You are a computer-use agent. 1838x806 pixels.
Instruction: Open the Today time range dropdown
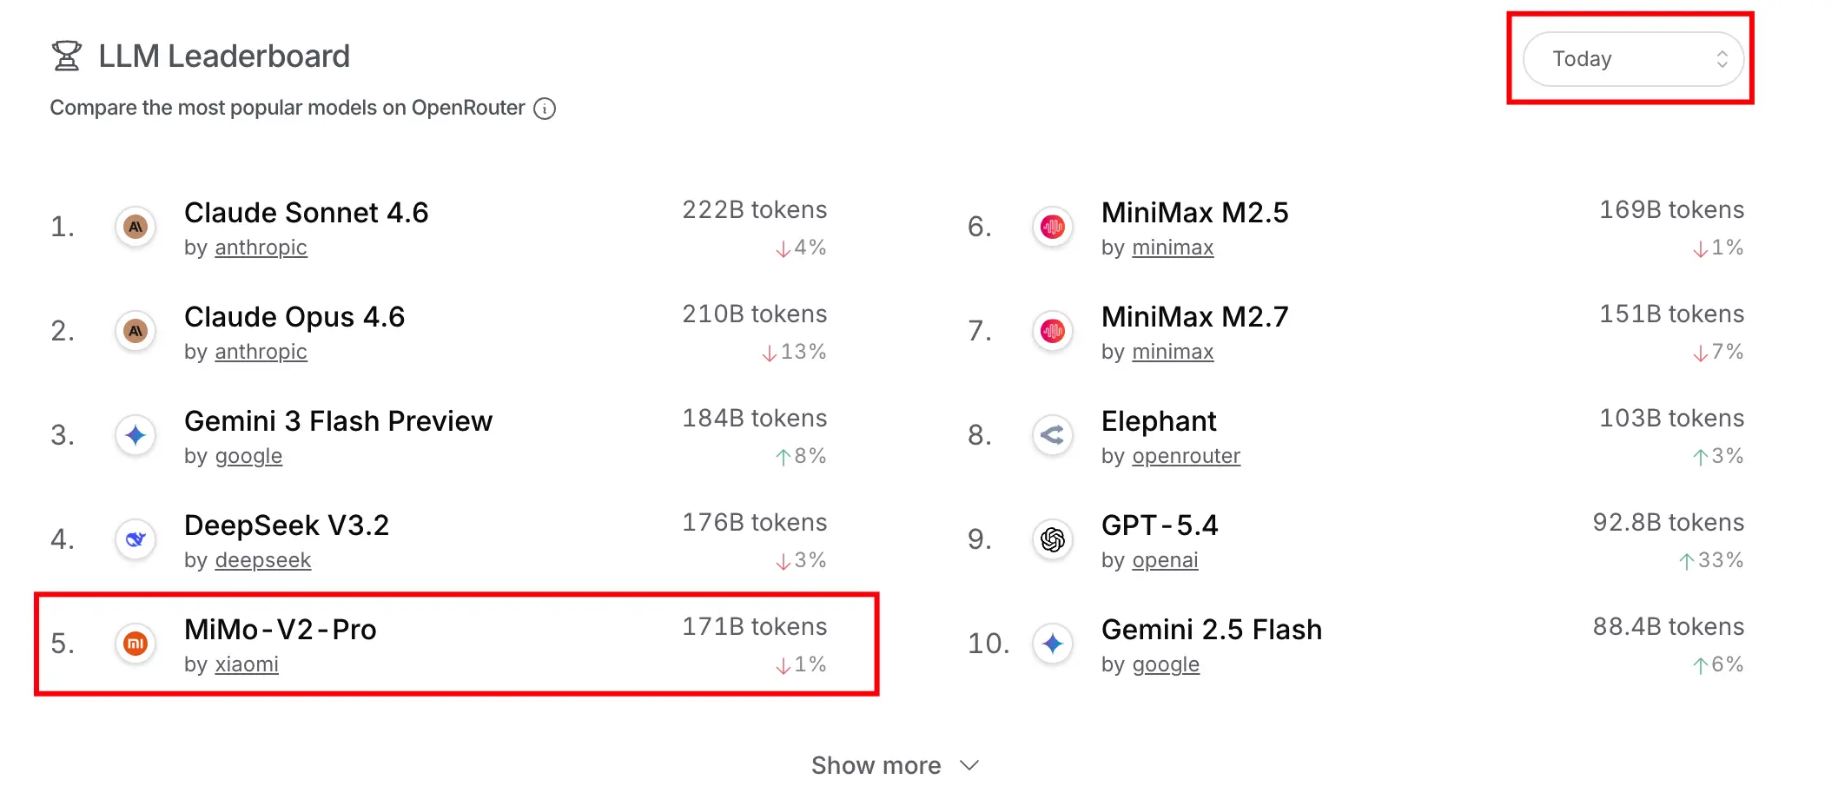tap(1633, 59)
